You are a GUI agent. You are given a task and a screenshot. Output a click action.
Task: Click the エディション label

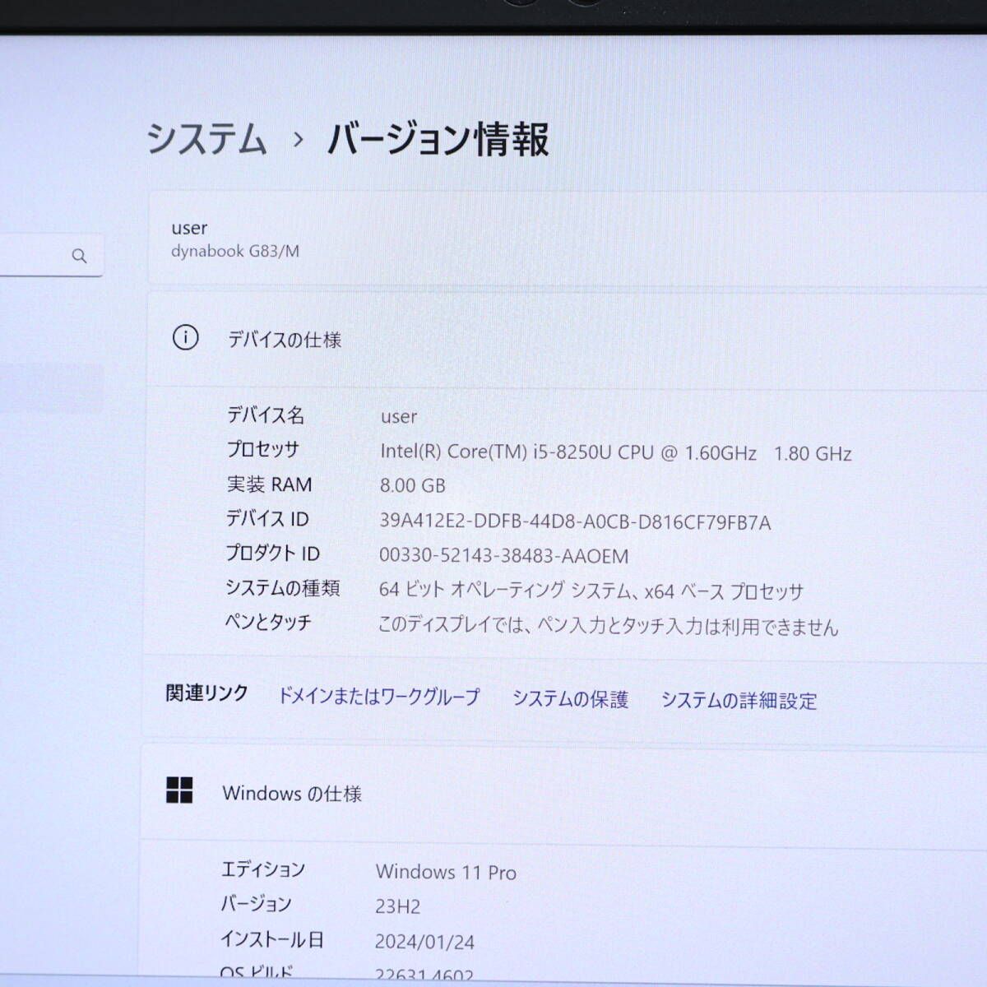click(x=263, y=869)
